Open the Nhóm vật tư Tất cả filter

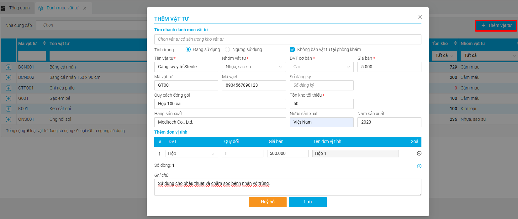click(x=489, y=55)
